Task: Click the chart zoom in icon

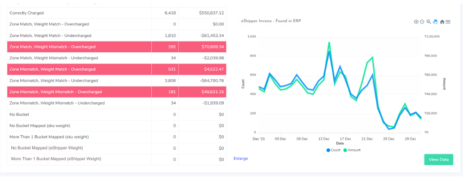Action: coord(416,22)
